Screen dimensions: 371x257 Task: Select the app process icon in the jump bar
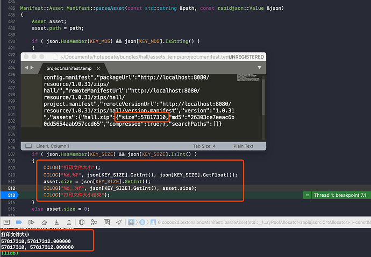(131, 222)
